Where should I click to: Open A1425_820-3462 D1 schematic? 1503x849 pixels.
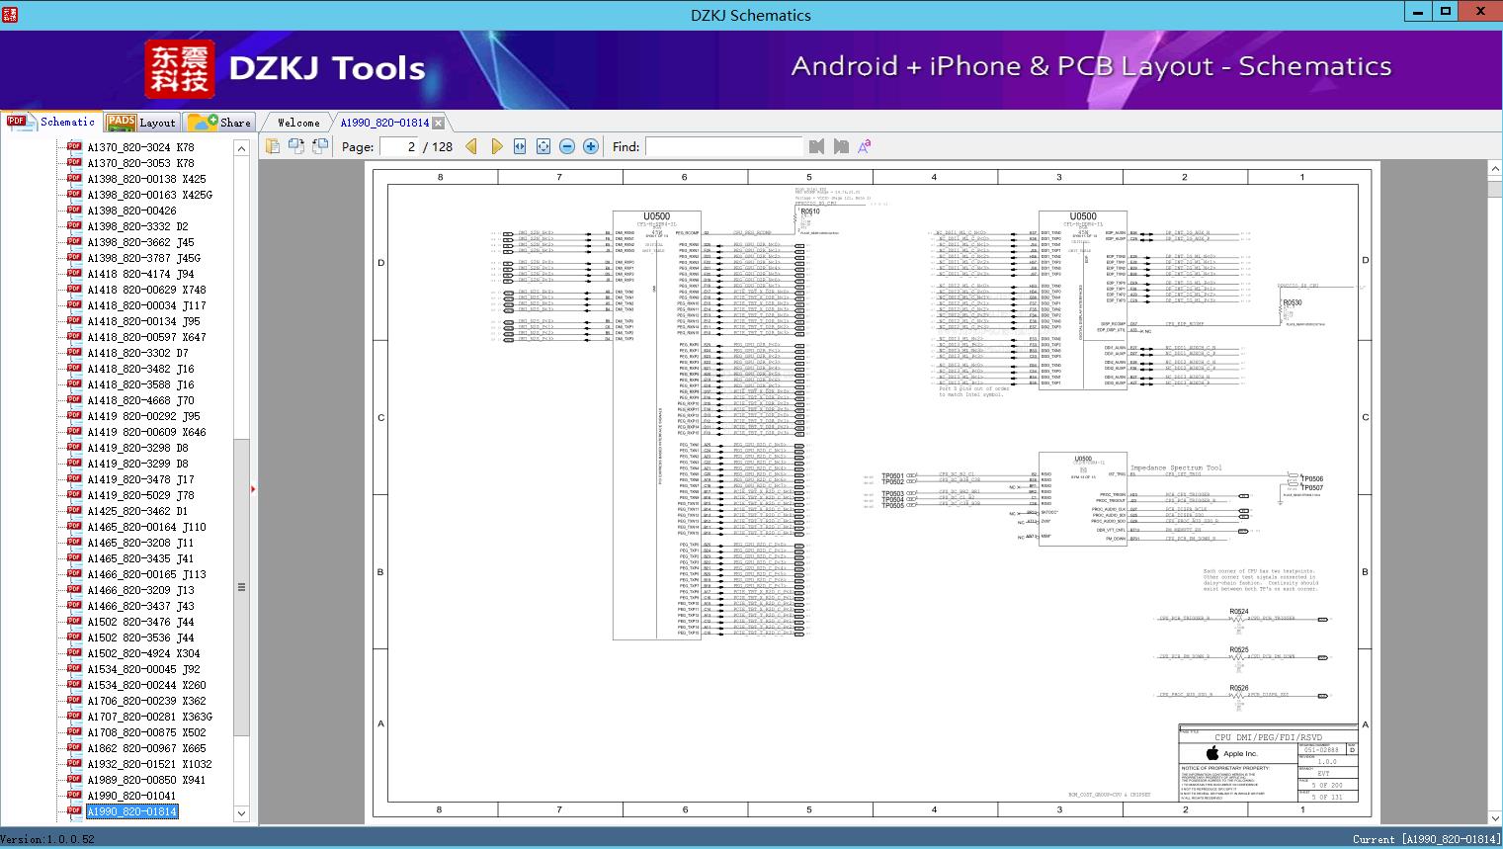tap(137, 511)
